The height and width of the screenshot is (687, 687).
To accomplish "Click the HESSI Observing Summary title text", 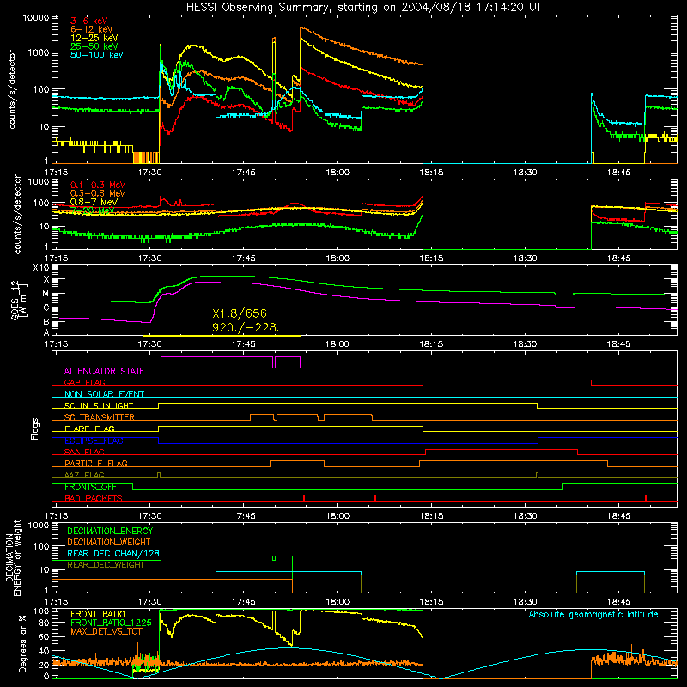I will tap(363, 8).
